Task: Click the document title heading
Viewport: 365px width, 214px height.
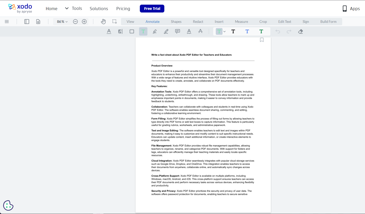Action: pyautogui.click(x=191, y=55)
